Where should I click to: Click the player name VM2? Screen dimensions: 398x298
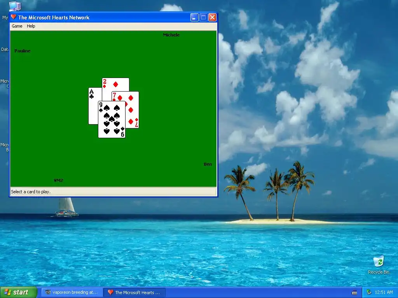pyautogui.click(x=58, y=180)
